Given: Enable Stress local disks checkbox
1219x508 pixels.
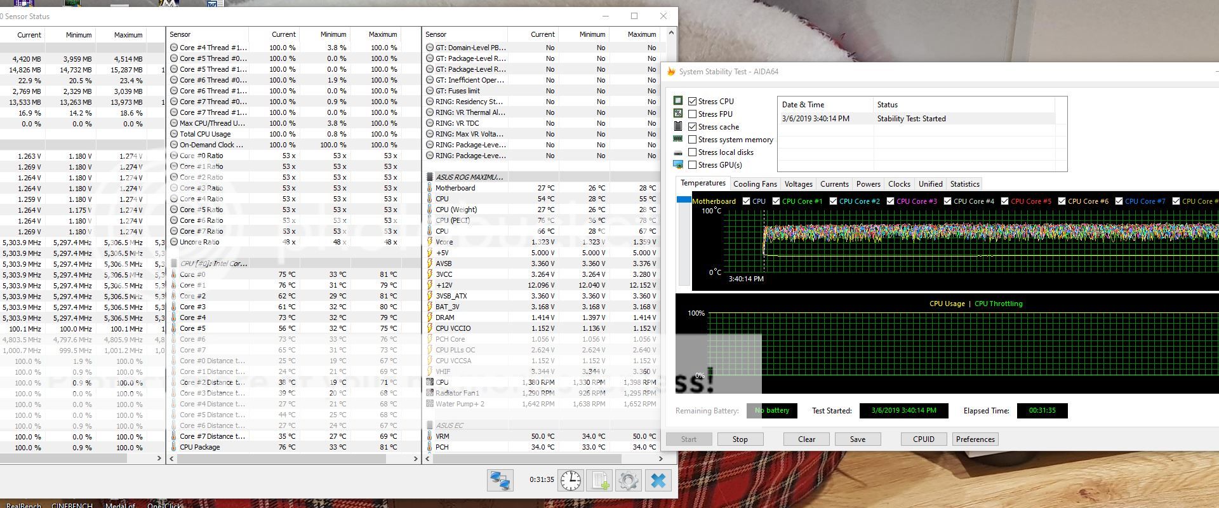Looking at the screenshot, I should click(x=693, y=152).
